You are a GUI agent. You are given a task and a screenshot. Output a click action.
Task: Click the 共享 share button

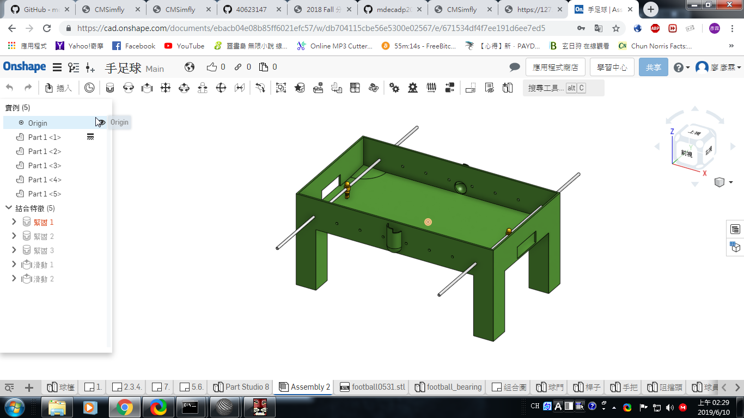[x=654, y=67]
